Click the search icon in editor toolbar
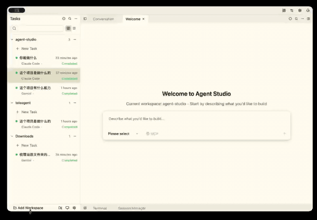This screenshot has height=220, width=317. point(296,19)
